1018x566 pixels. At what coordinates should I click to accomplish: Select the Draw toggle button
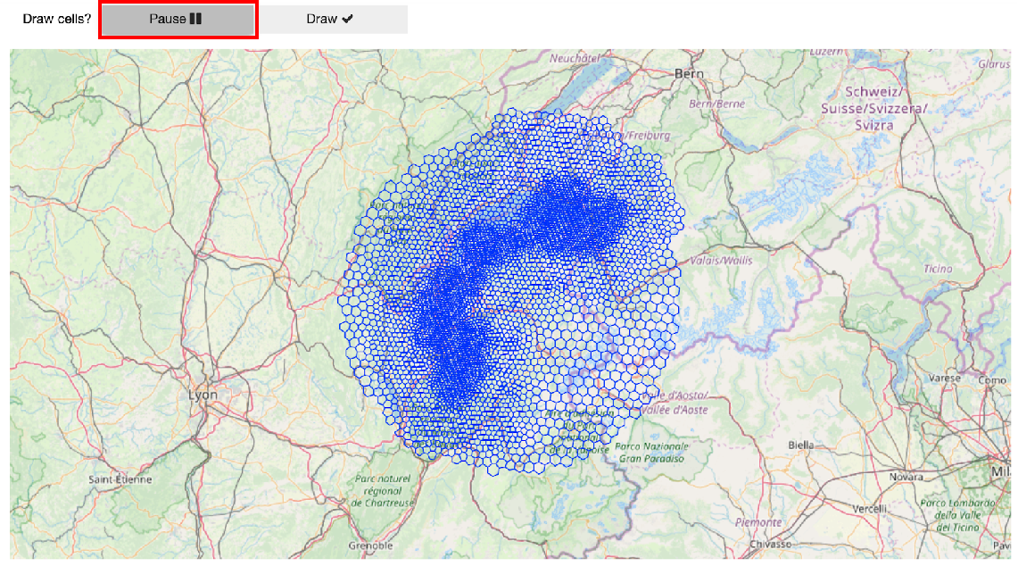pyautogui.click(x=331, y=20)
